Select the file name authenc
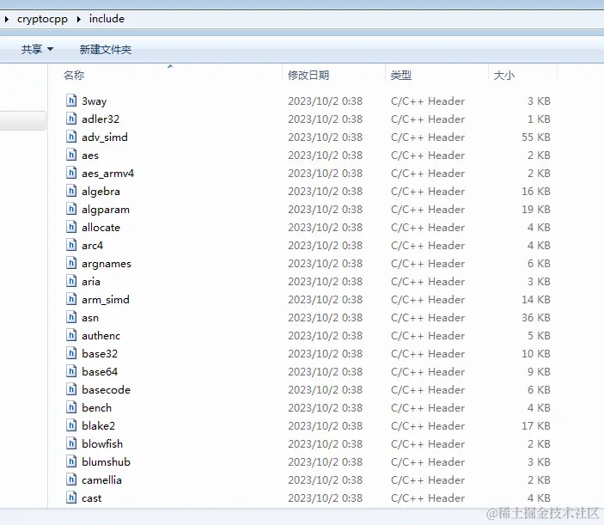Image resolution: width=604 pixels, height=525 pixels. coord(101,336)
